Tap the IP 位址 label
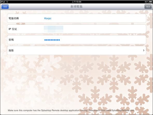This screenshot has width=153, height=115. click(x=13, y=29)
